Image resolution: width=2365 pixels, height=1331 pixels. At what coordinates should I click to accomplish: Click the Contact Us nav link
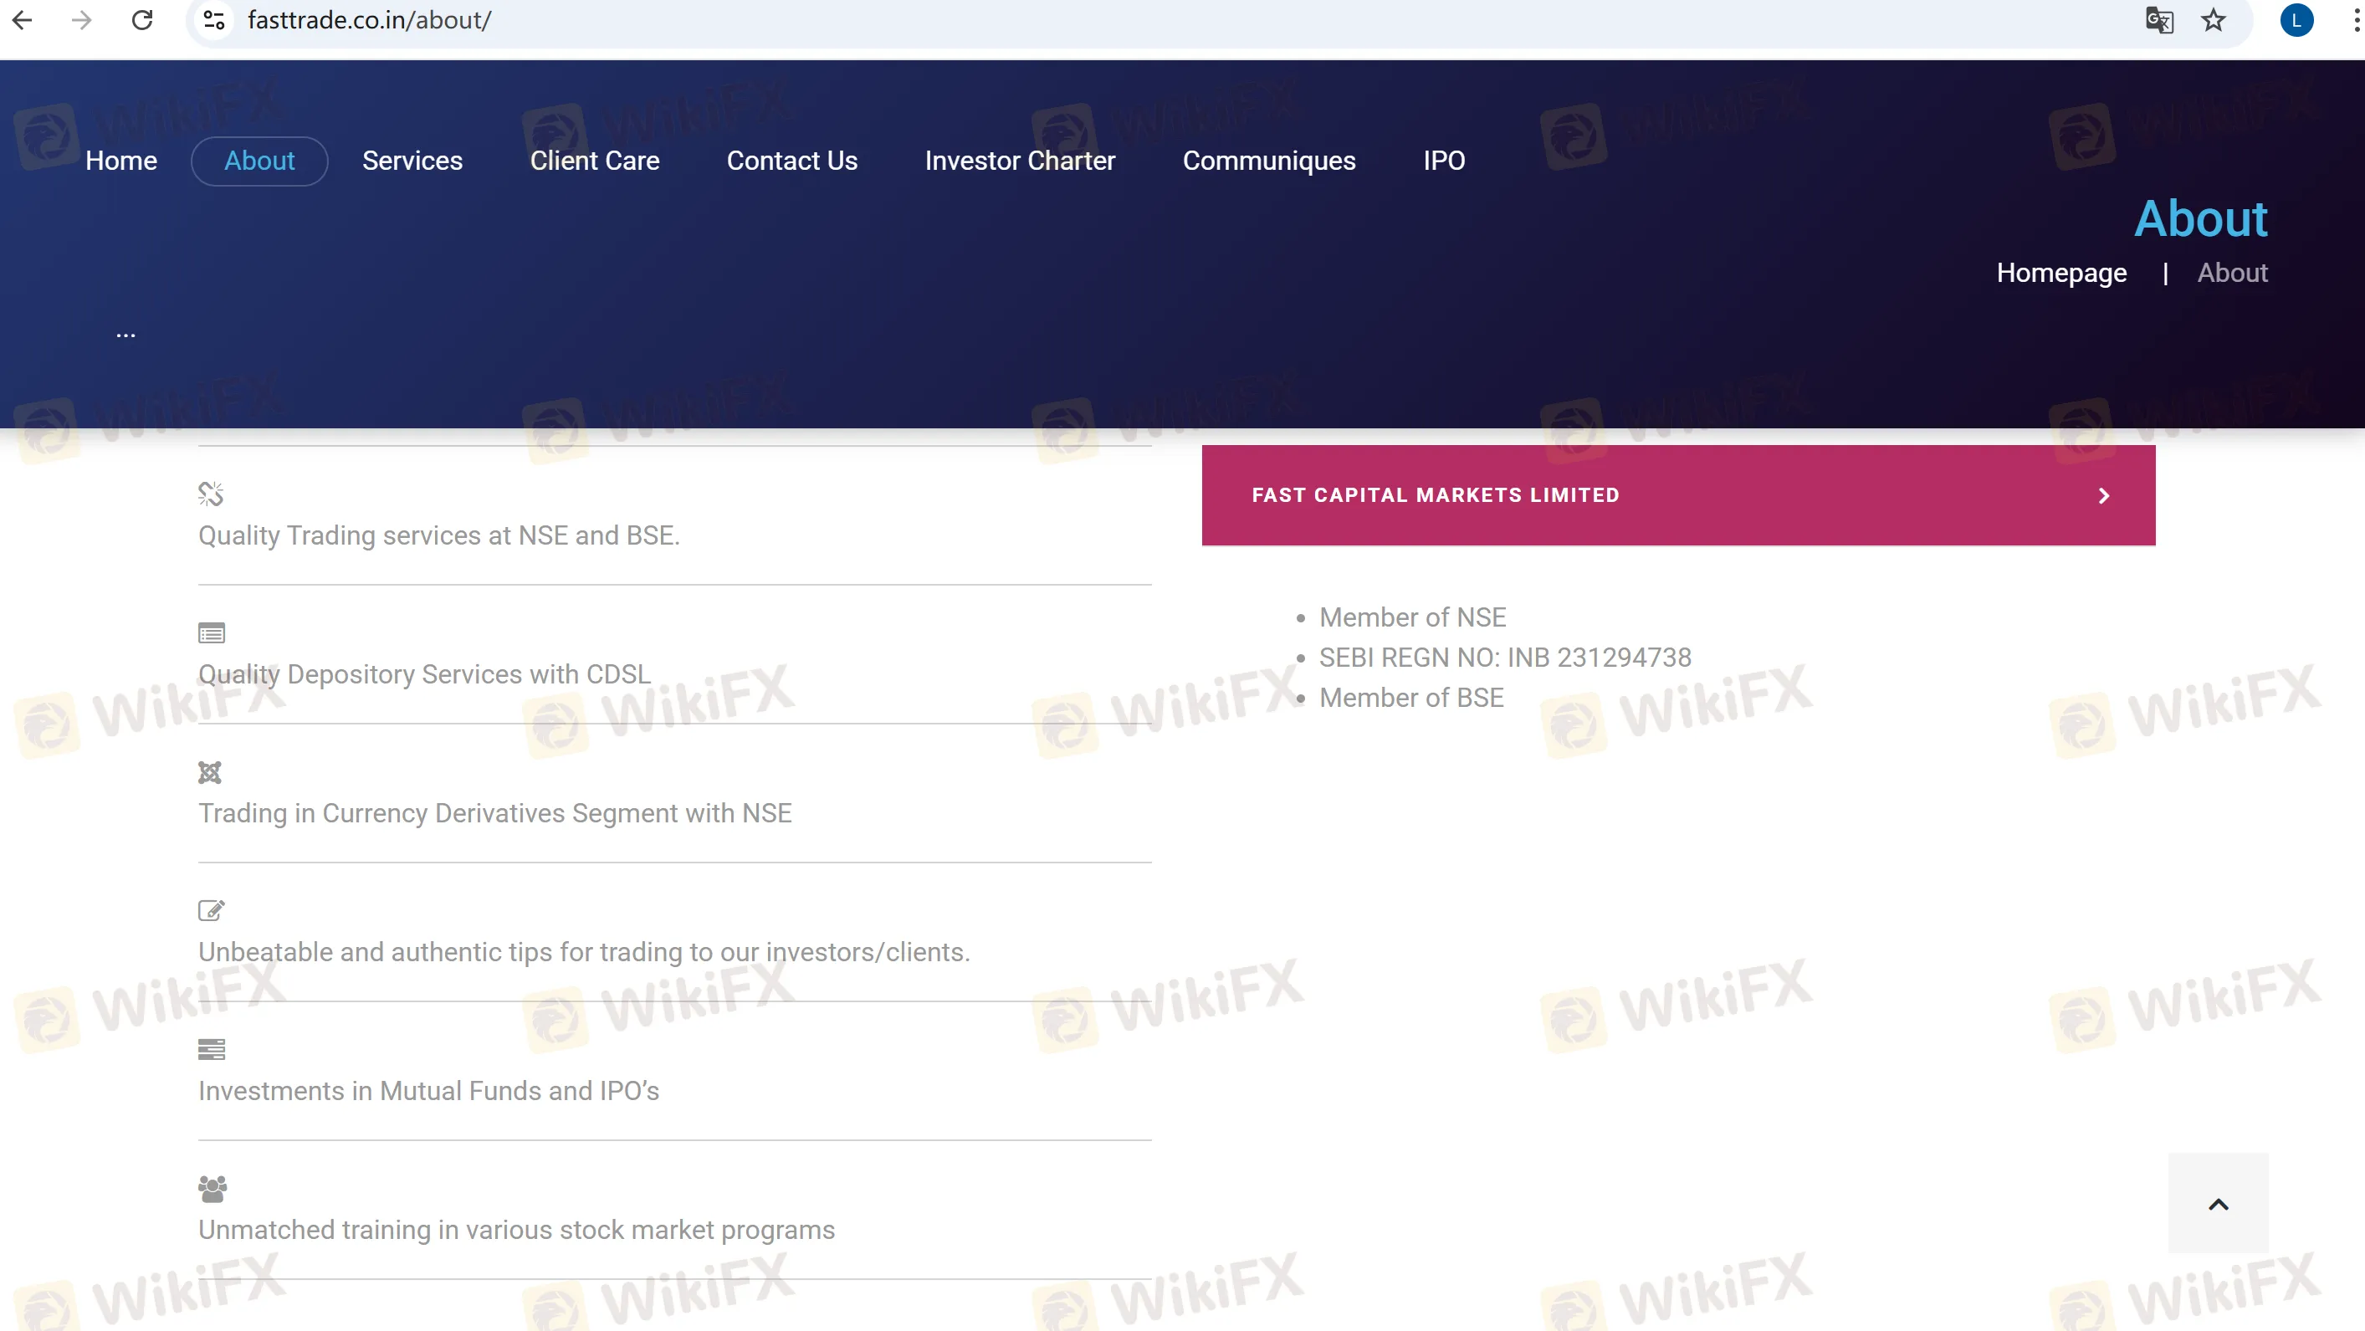pyautogui.click(x=791, y=161)
